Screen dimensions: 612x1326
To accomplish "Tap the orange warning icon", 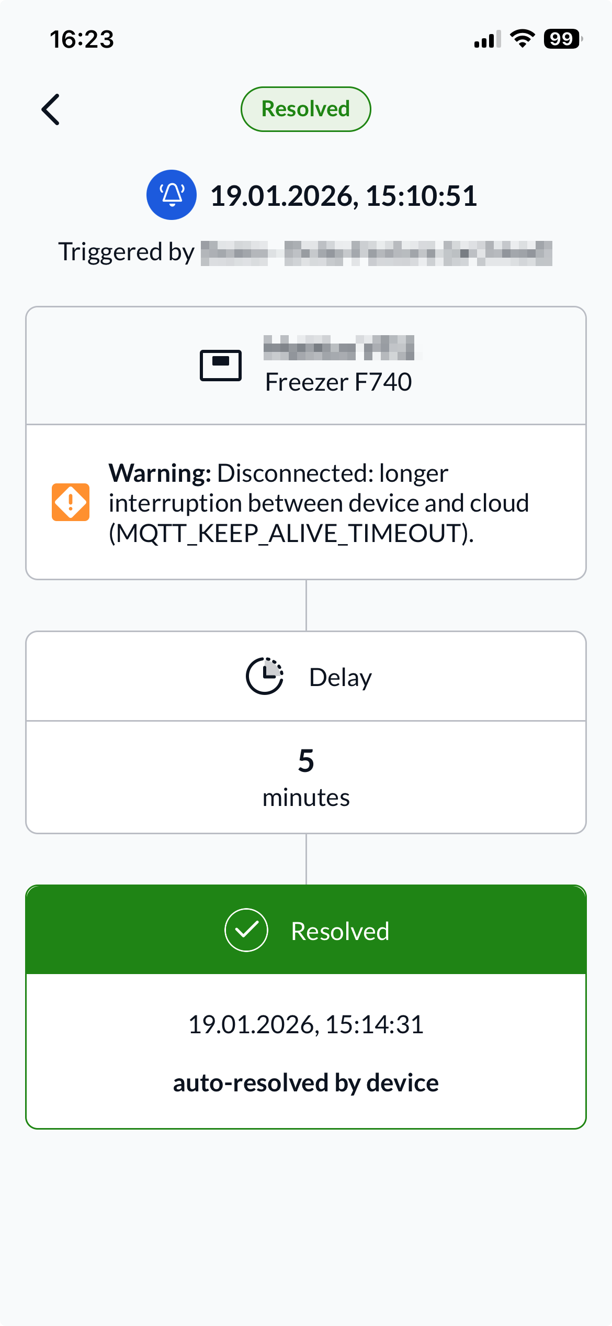I will click(x=71, y=502).
